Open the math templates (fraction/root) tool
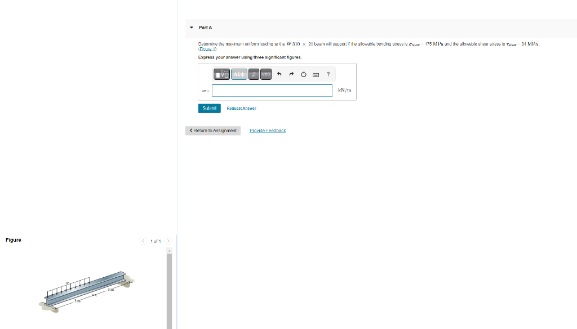Image resolution: width=577 pixels, height=329 pixels. (x=221, y=74)
